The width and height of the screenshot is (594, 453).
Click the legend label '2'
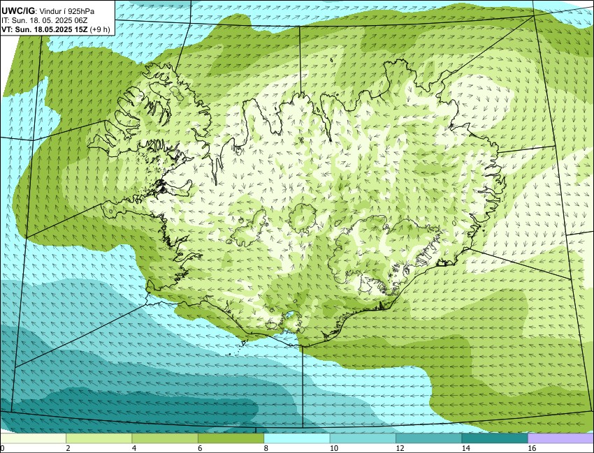tap(67, 448)
